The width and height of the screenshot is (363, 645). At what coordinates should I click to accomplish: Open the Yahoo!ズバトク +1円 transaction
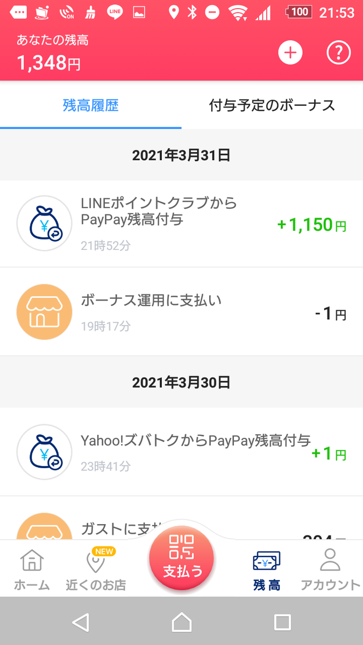[181, 451]
